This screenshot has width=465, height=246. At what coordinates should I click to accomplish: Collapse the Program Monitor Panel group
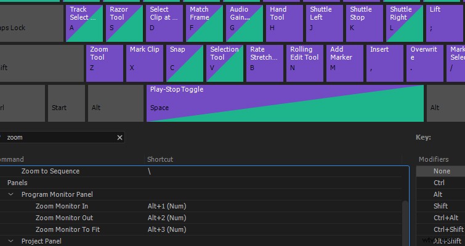[11, 194]
